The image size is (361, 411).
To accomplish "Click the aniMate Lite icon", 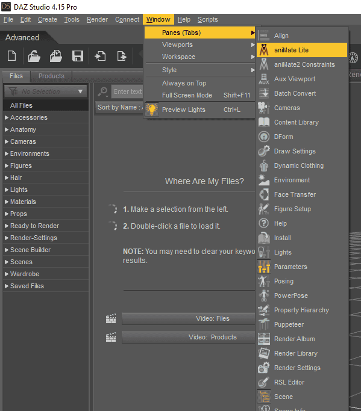I will tap(264, 50).
